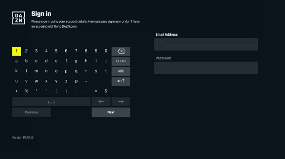Choose the letter g key
The height and width of the screenshot is (159, 285).
click(x=76, y=61)
